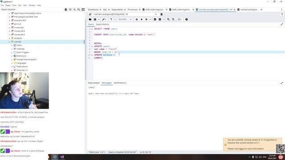
Task: Click the taskbar microphone tray icon
Action: [x=253, y=157]
